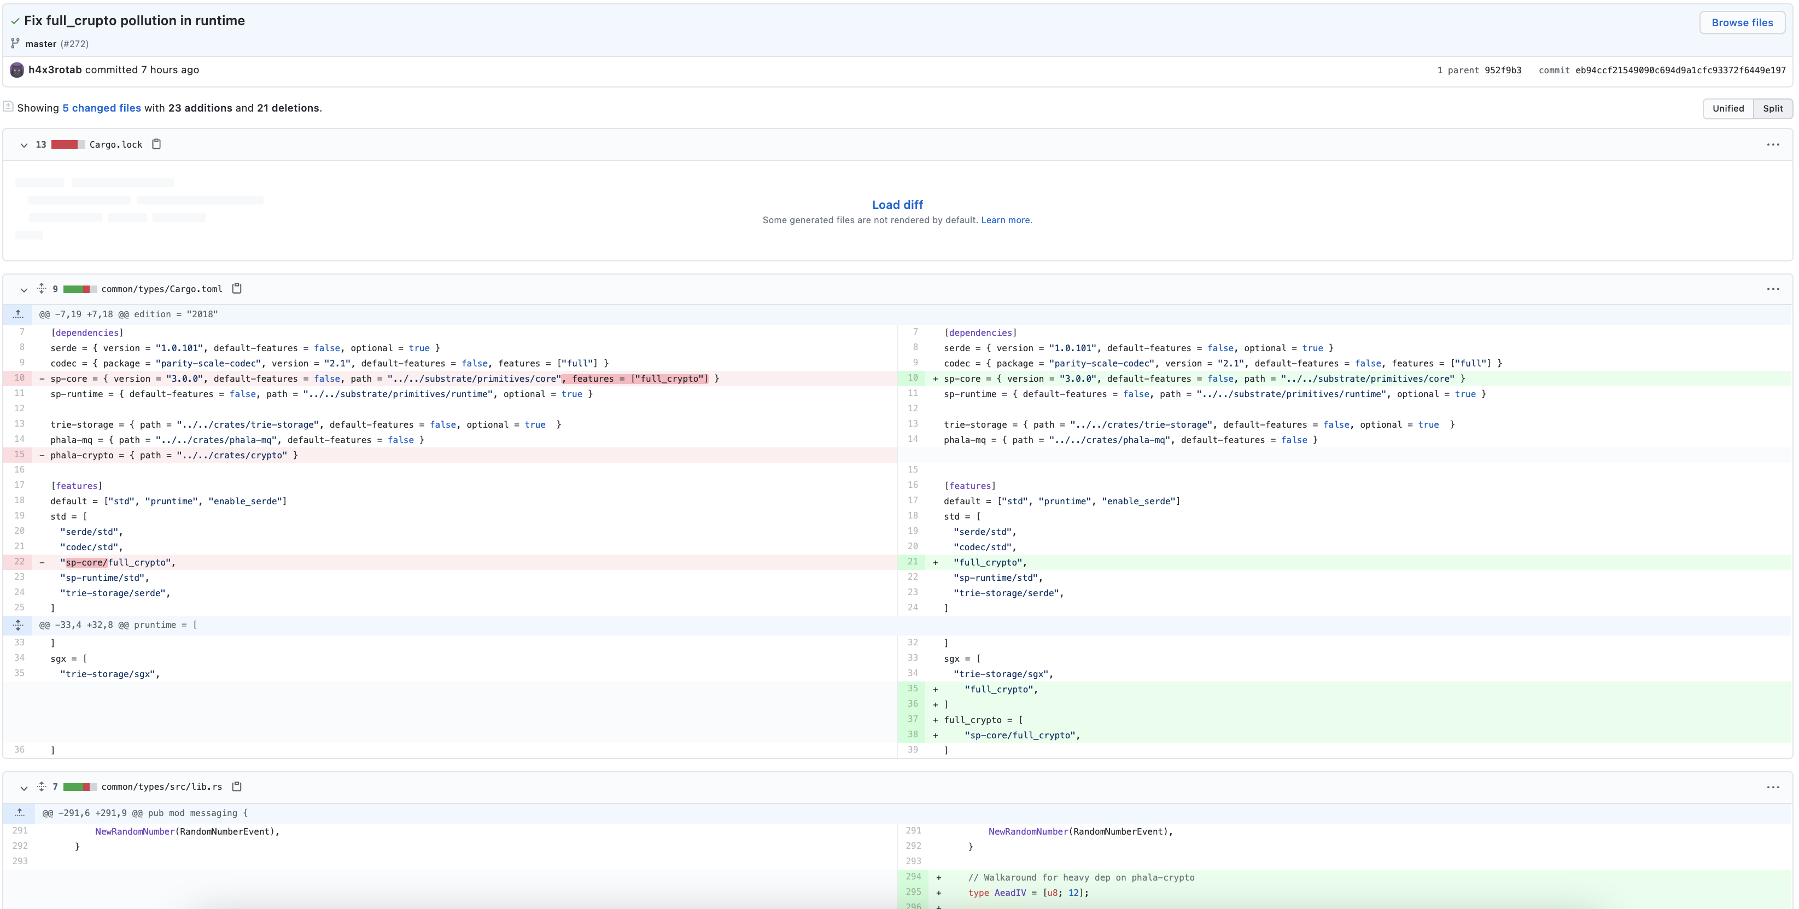The height and width of the screenshot is (909, 1799).
Task: Copy common/types/src/lib.rs path icon
Action: click(x=237, y=786)
